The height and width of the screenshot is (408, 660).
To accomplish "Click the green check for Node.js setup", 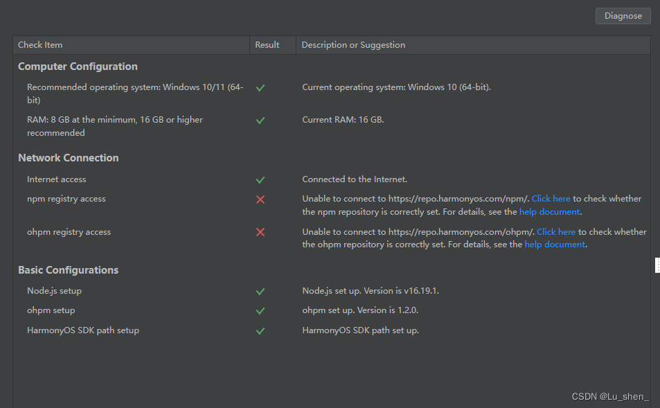I will pos(260,292).
